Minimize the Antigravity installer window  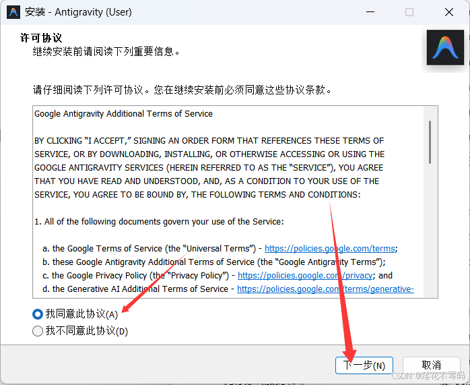tap(370, 12)
